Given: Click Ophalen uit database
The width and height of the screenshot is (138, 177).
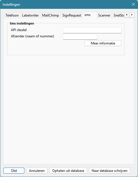Looking at the screenshot, I should click(x=68, y=170).
